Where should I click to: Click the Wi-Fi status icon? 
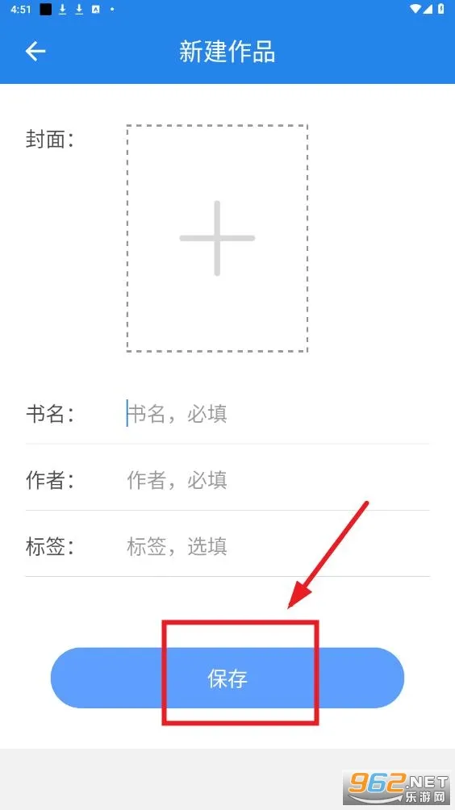click(416, 9)
